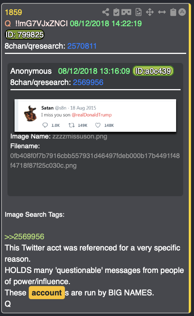Click the ID:a0c439 badge
194x316 pixels.
click(x=153, y=71)
